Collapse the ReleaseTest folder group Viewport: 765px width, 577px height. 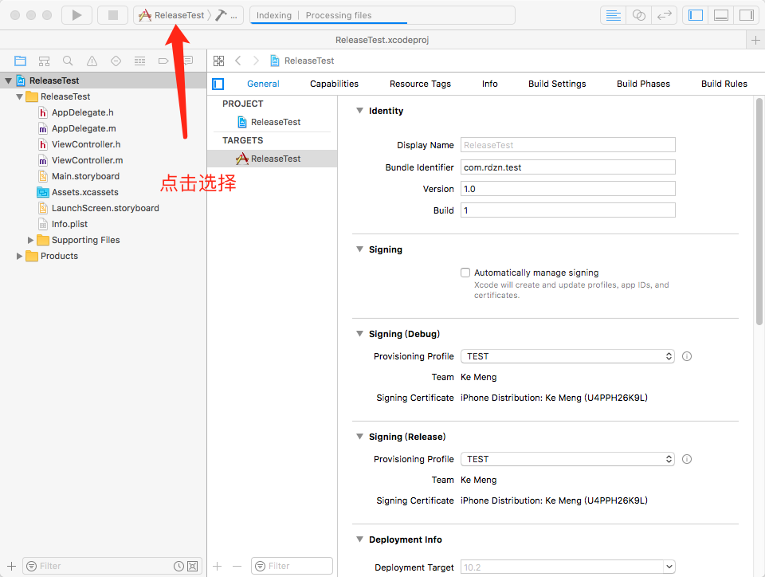point(19,96)
